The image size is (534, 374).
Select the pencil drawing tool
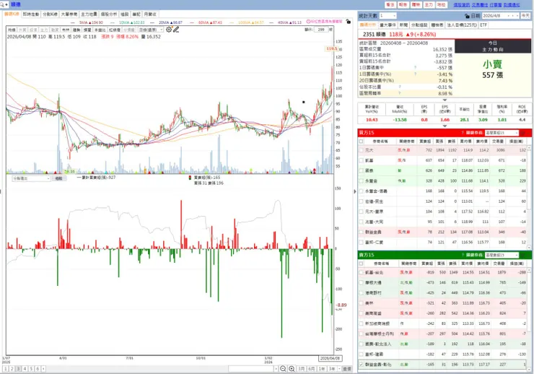pos(176,30)
